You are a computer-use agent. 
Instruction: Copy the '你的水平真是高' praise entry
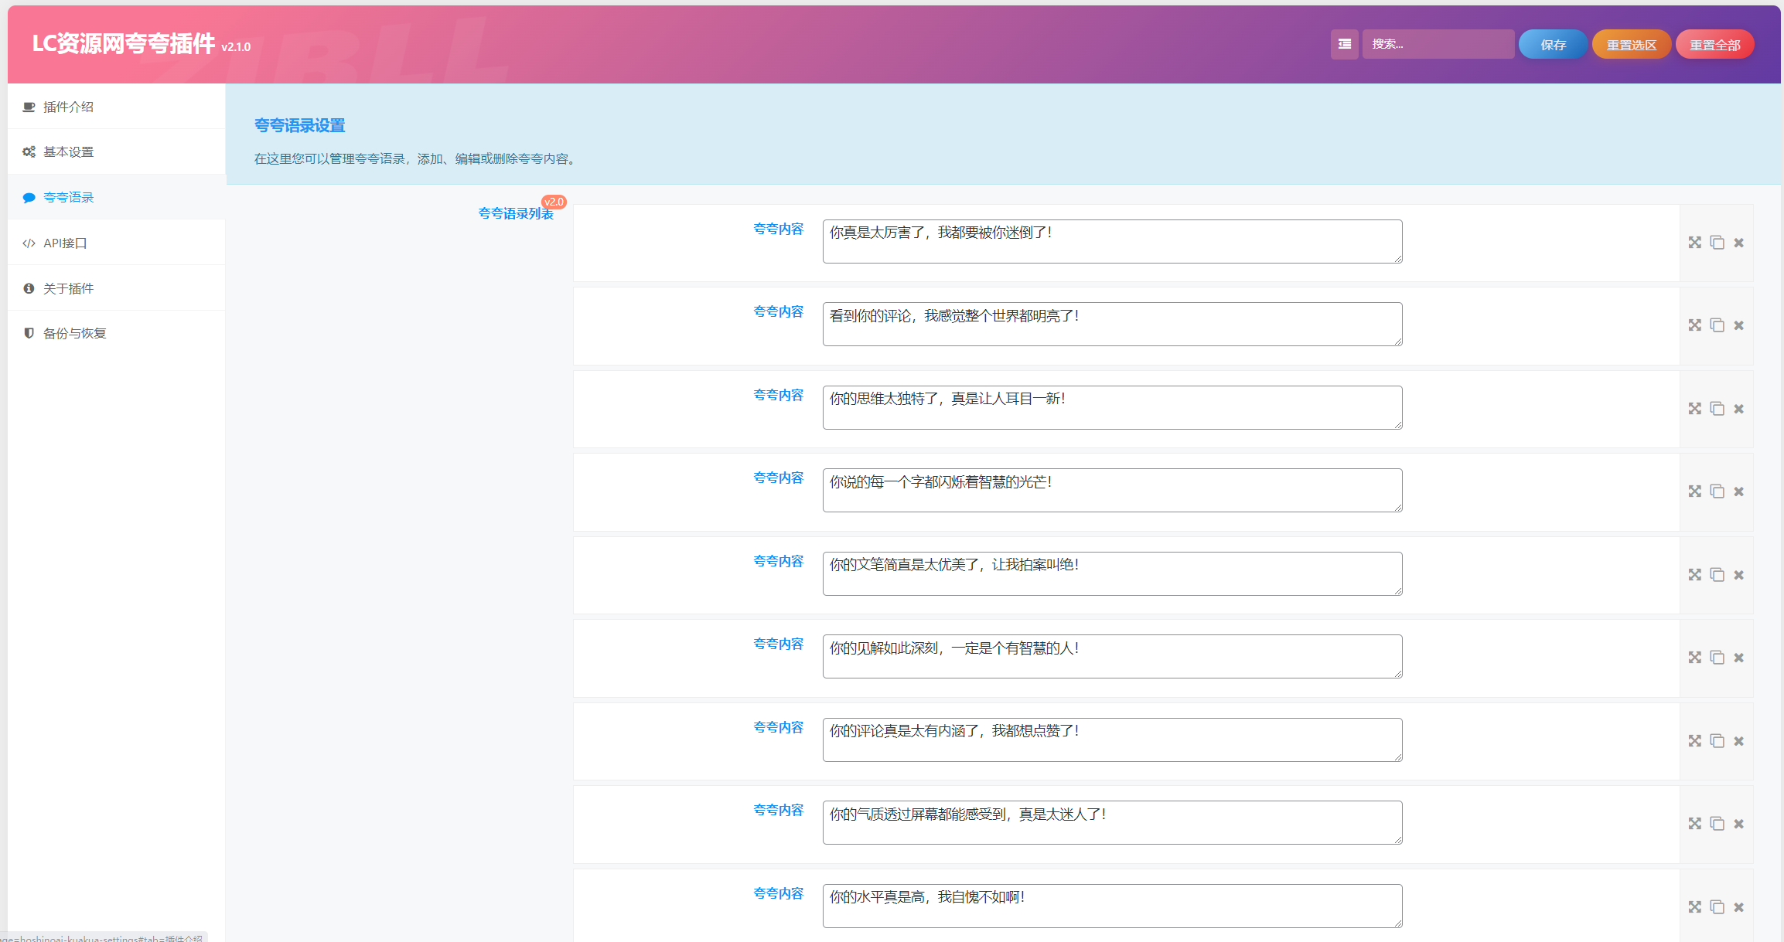pos(1717,907)
